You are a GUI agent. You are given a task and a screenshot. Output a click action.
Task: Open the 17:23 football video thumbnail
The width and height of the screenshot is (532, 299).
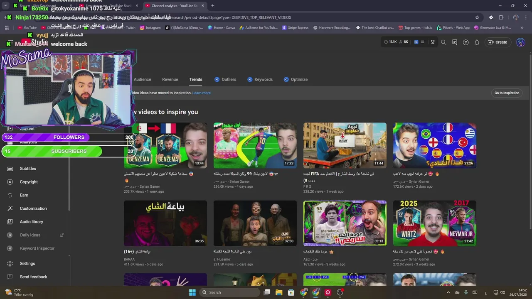coord(255,145)
